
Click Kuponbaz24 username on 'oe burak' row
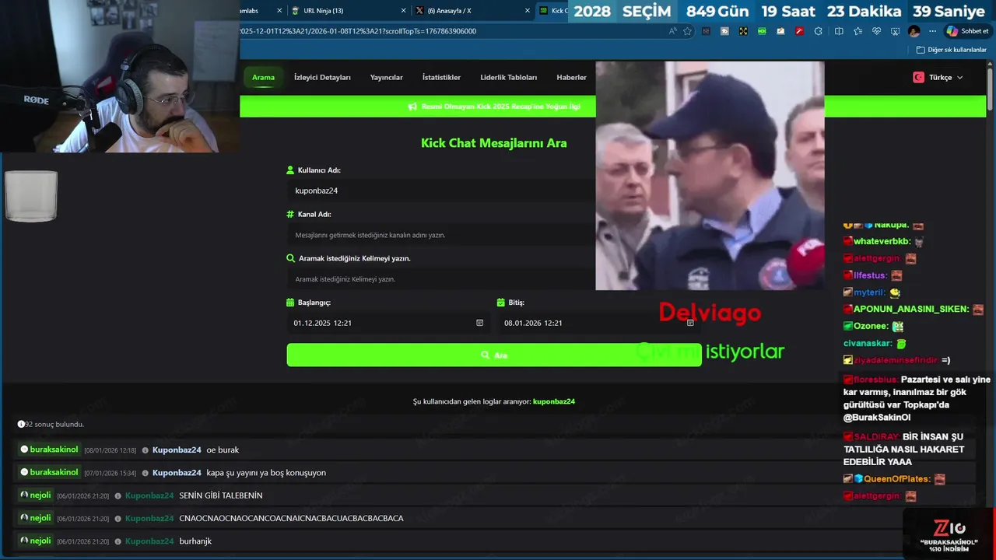pyautogui.click(x=177, y=450)
